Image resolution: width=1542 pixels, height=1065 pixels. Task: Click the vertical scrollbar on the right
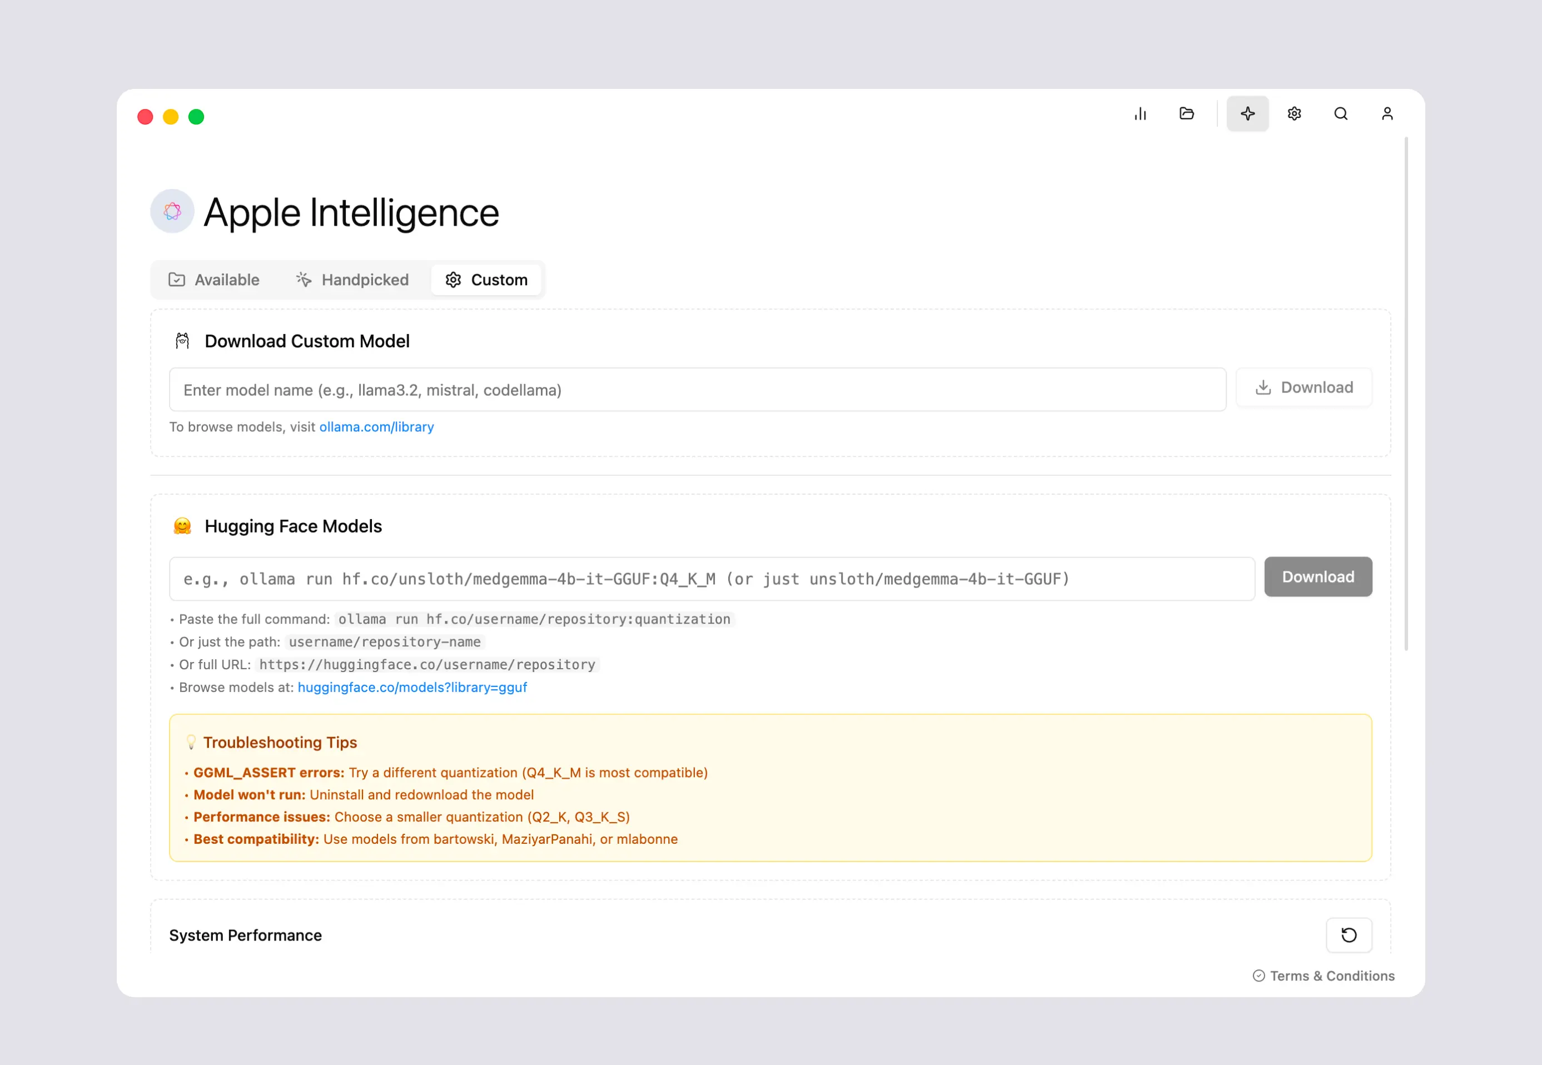pos(1406,394)
